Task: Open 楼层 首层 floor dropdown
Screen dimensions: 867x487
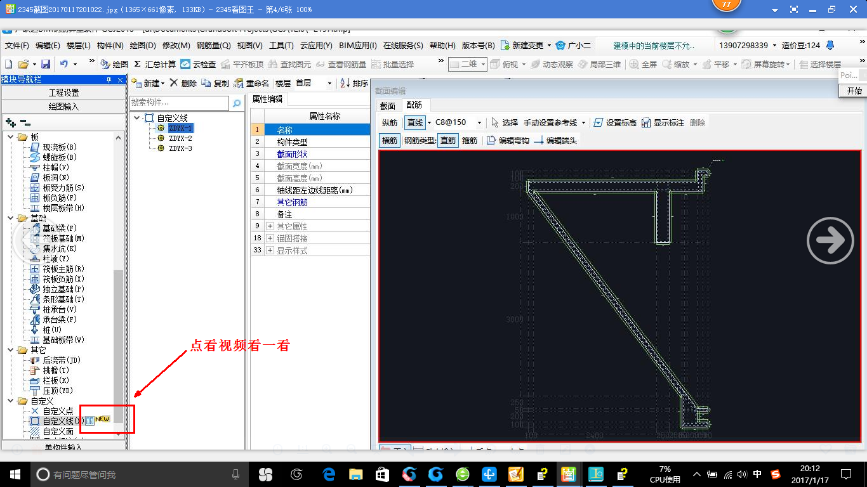Action: (329, 83)
